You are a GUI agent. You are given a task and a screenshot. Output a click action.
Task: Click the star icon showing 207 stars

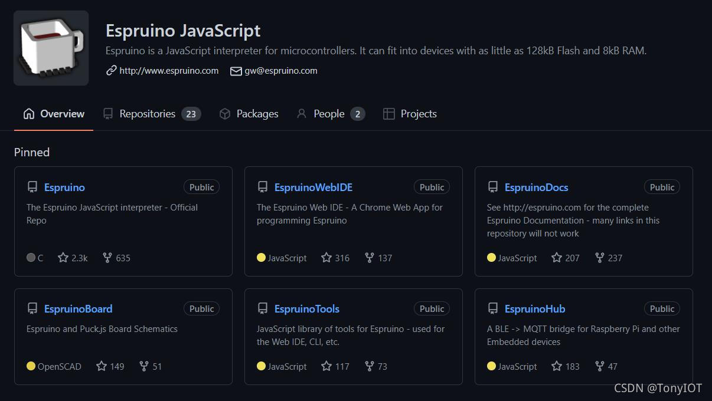557,258
